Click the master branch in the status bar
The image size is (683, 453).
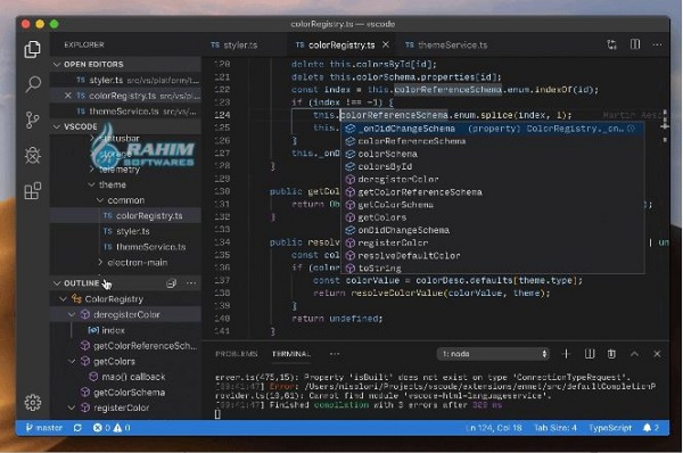(x=47, y=428)
